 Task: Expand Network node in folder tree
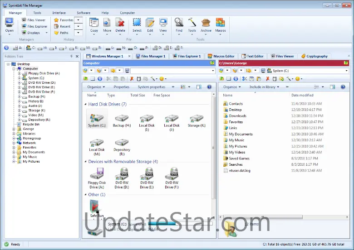14,143
